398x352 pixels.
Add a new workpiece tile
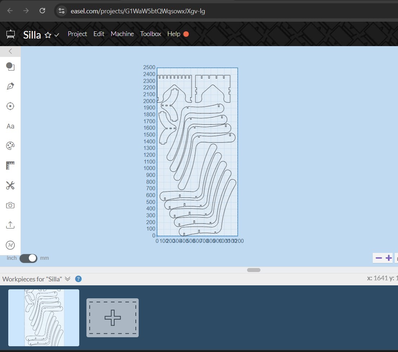click(x=112, y=317)
